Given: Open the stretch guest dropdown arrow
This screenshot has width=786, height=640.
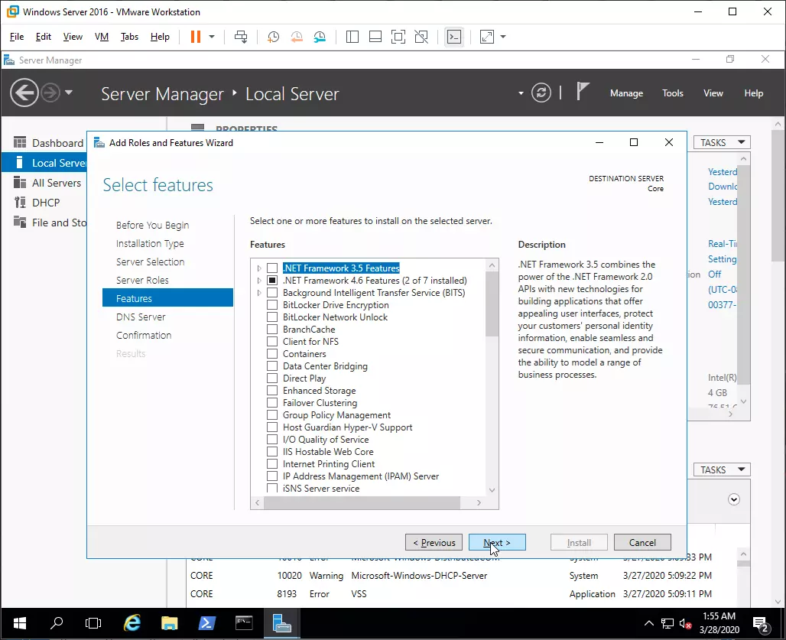Looking at the screenshot, I should pyautogui.click(x=503, y=37).
